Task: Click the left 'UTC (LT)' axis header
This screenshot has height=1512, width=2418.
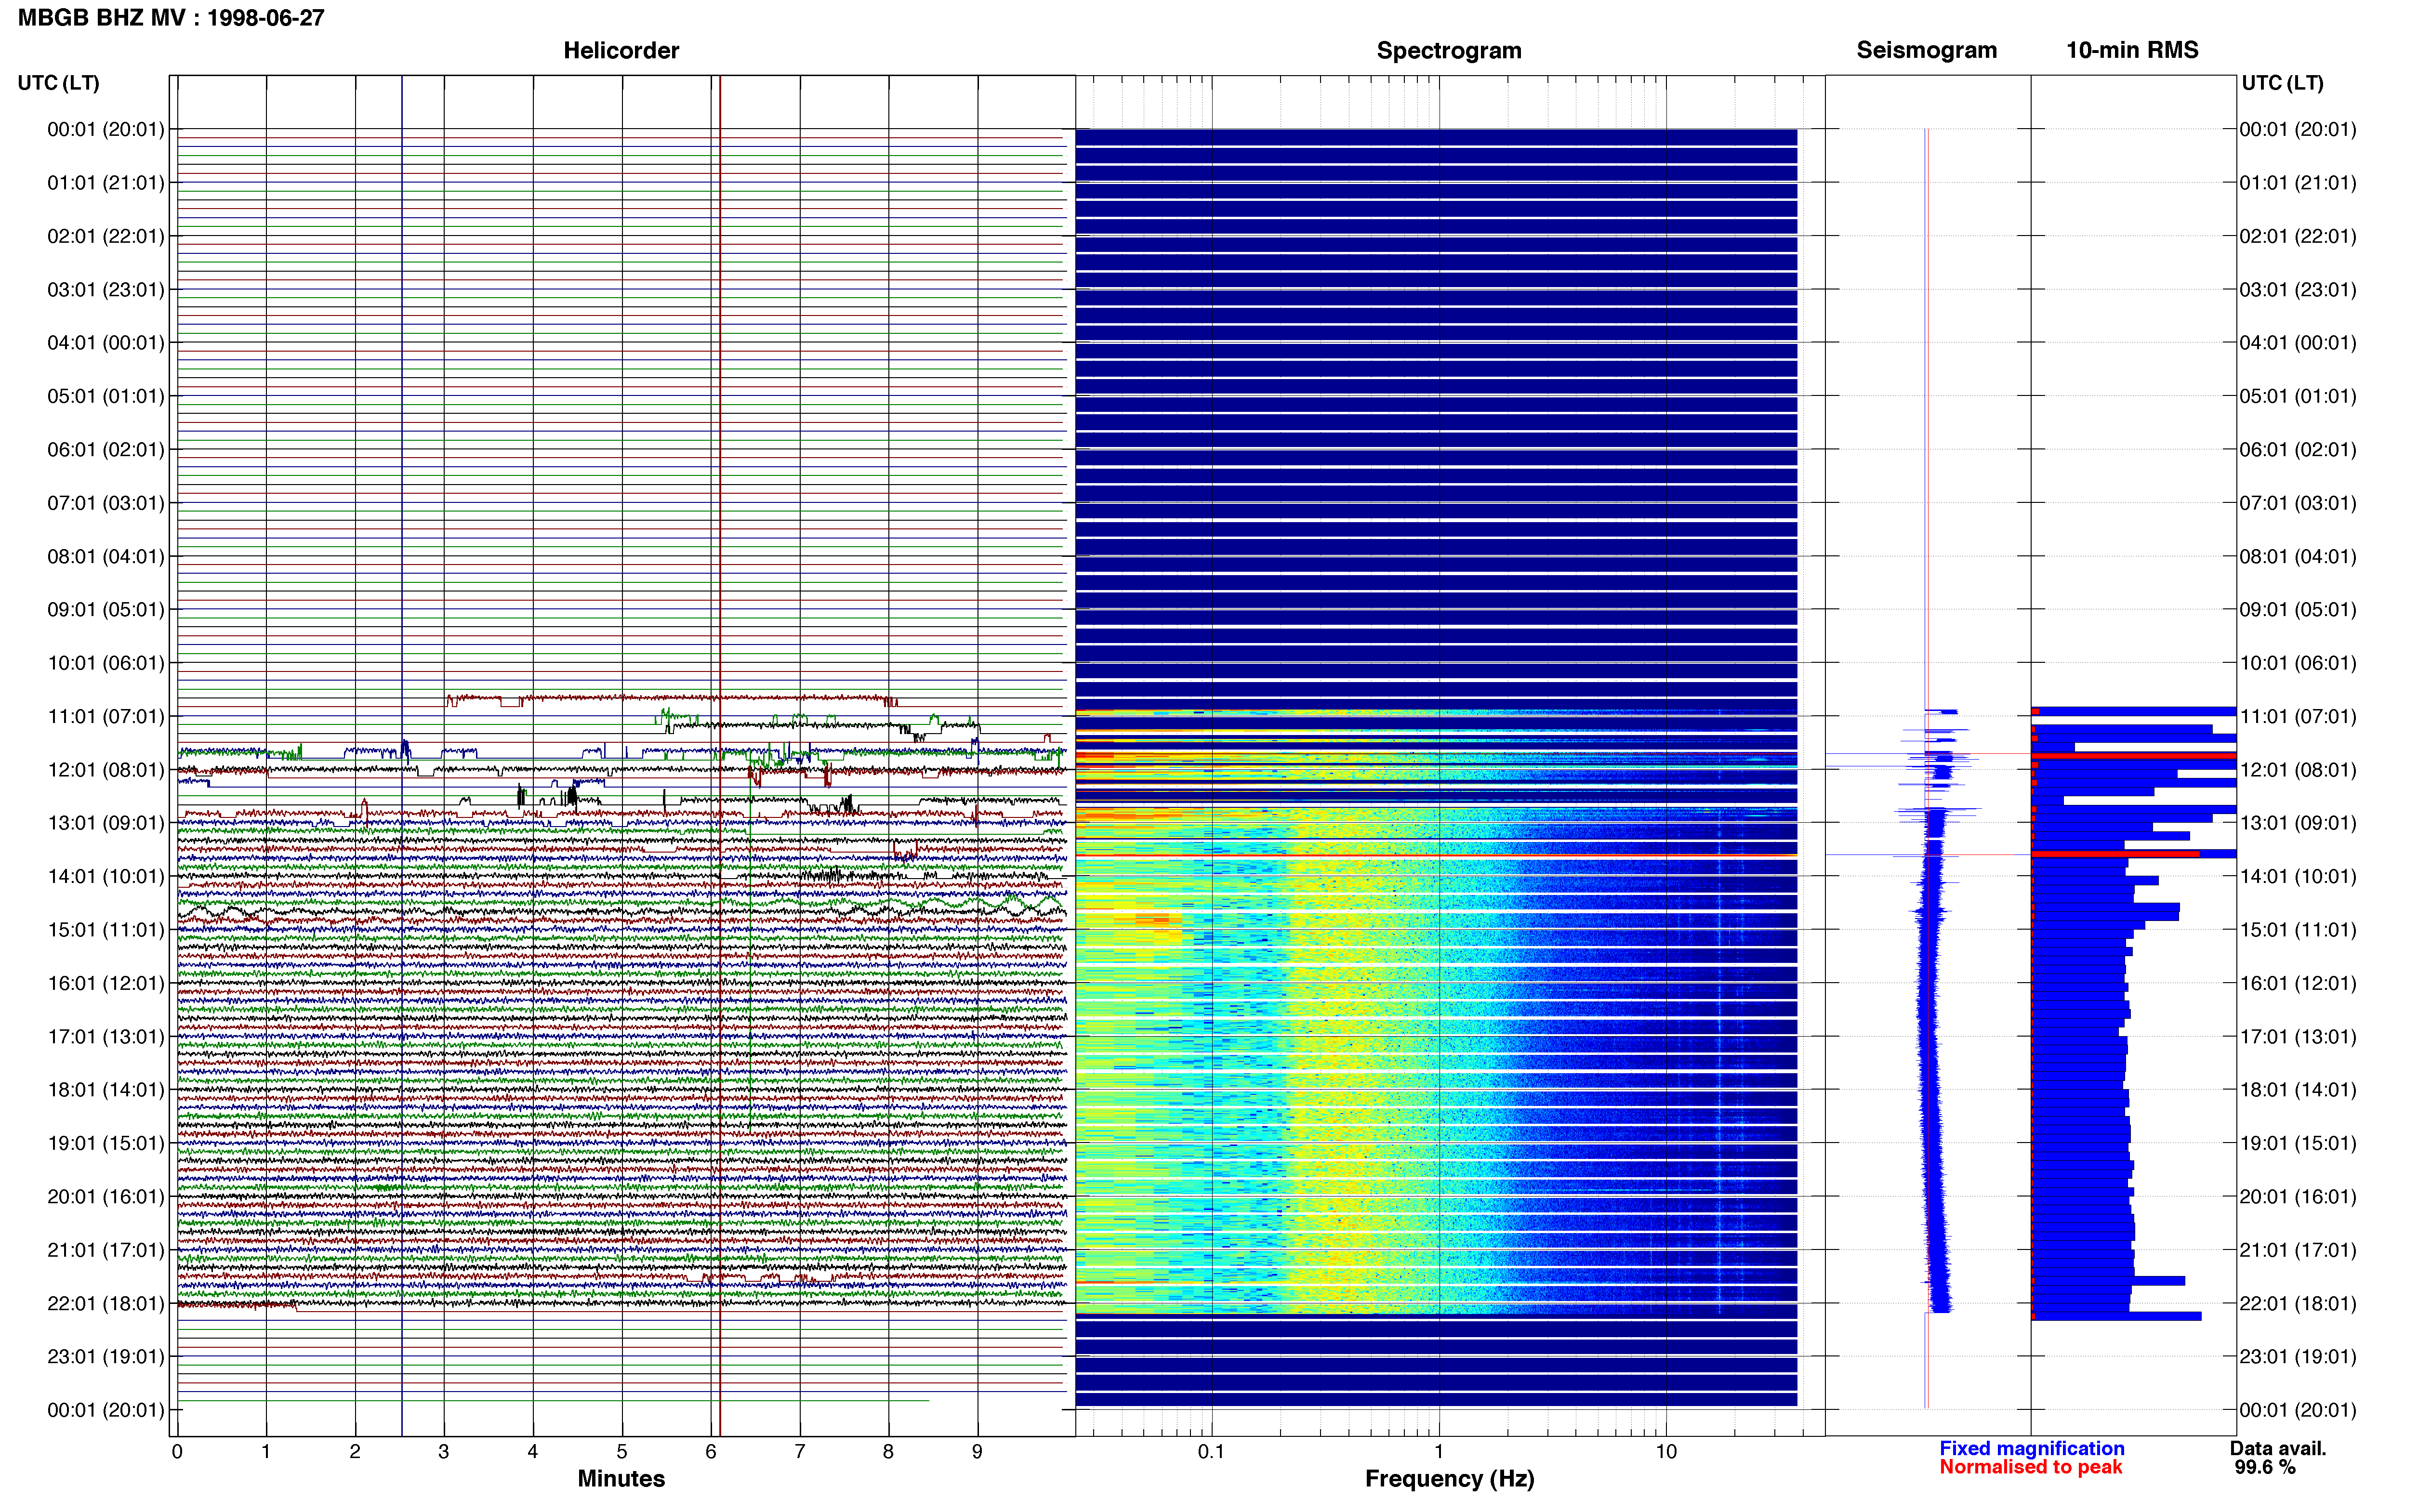Action: coord(58,83)
